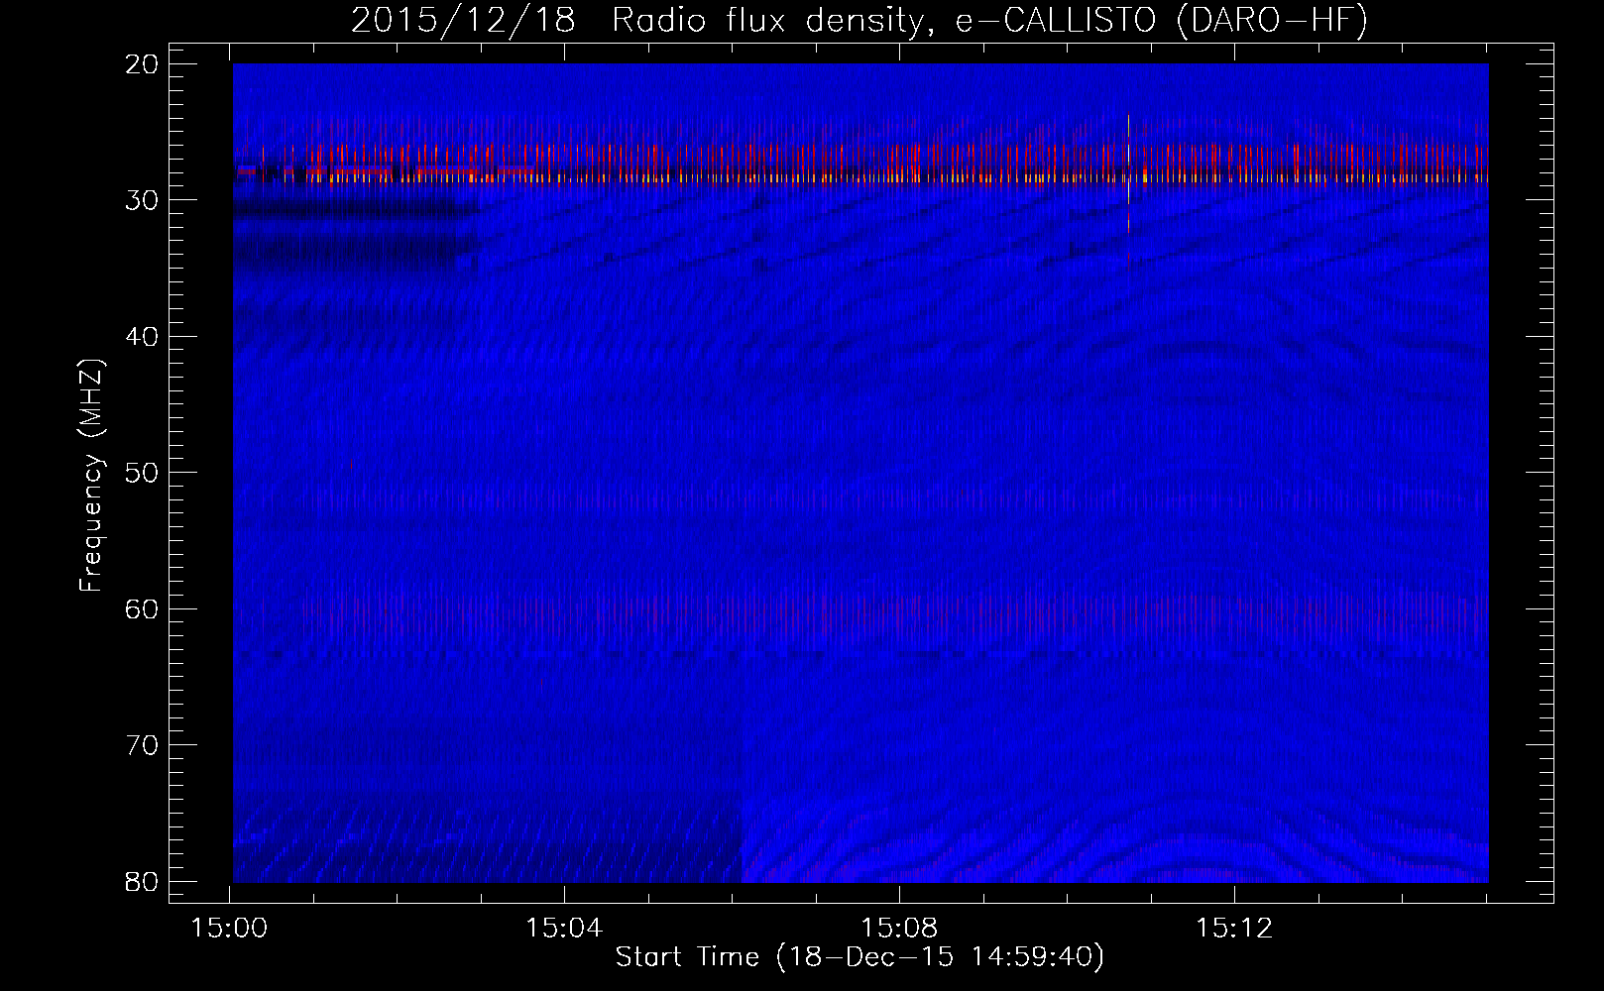Select the 15:04 time tick label
Viewport: 1604px width, 991px height.
pyautogui.click(x=564, y=929)
